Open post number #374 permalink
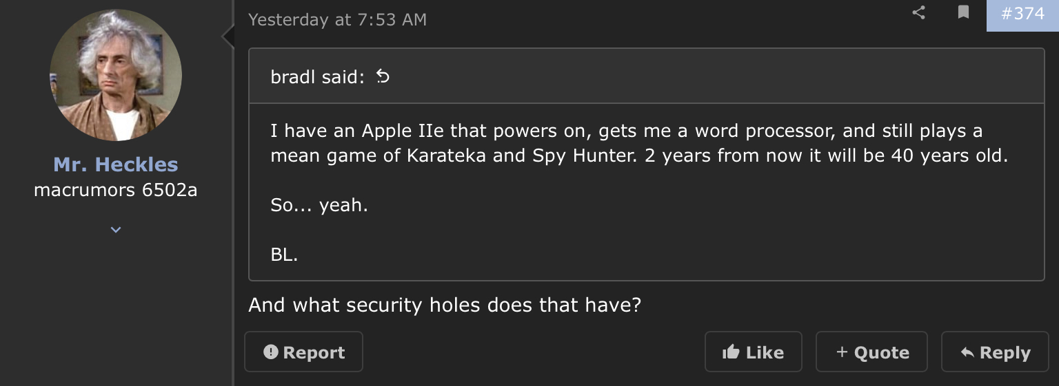This screenshot has width=1059, height=386. click(1022, 14)
